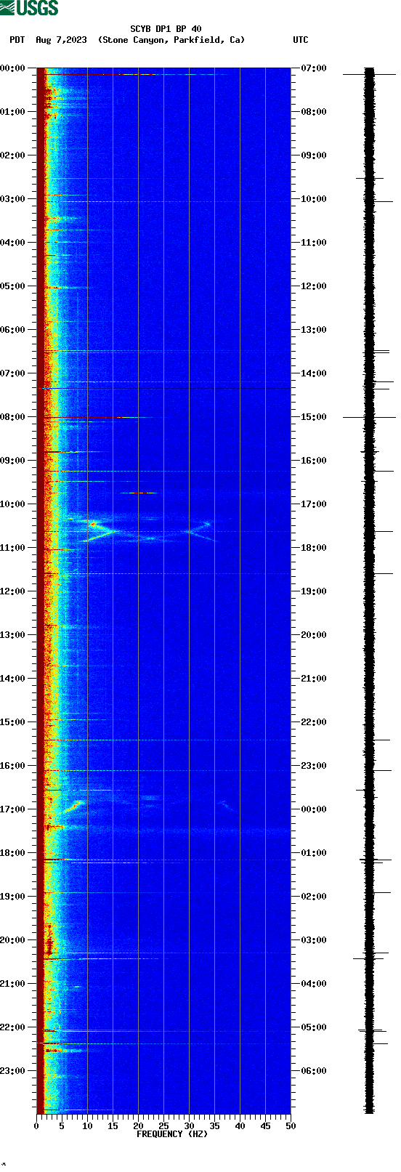Click PDT time label 02:00
This screenshot has width=401, height=1172.
coord(13,155)
